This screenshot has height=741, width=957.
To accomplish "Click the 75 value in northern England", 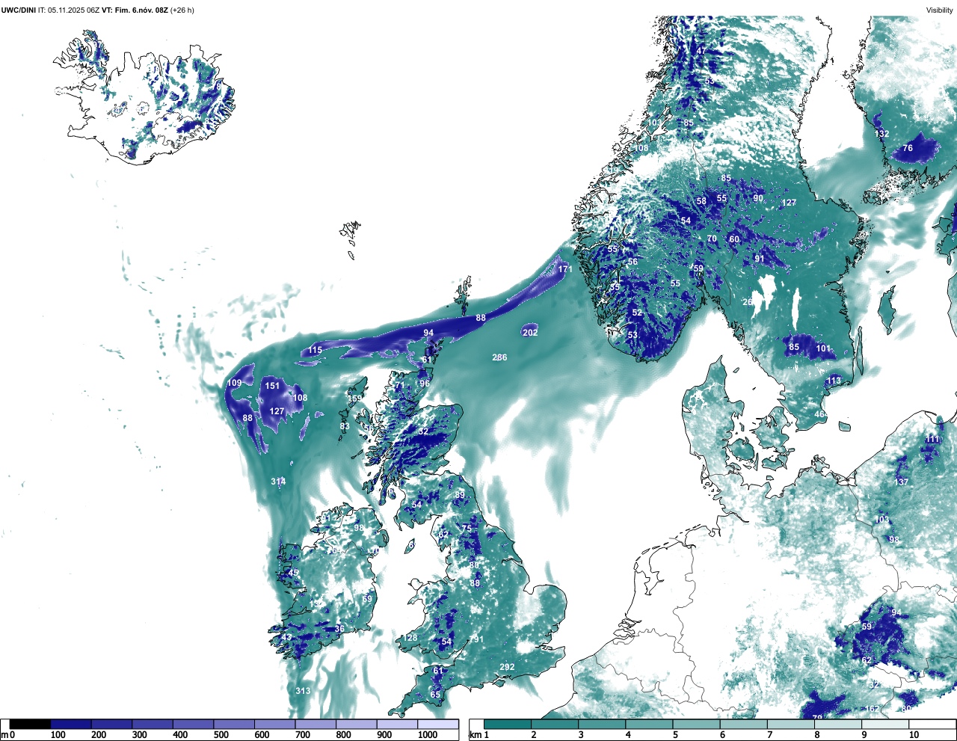I will [467, 529].
